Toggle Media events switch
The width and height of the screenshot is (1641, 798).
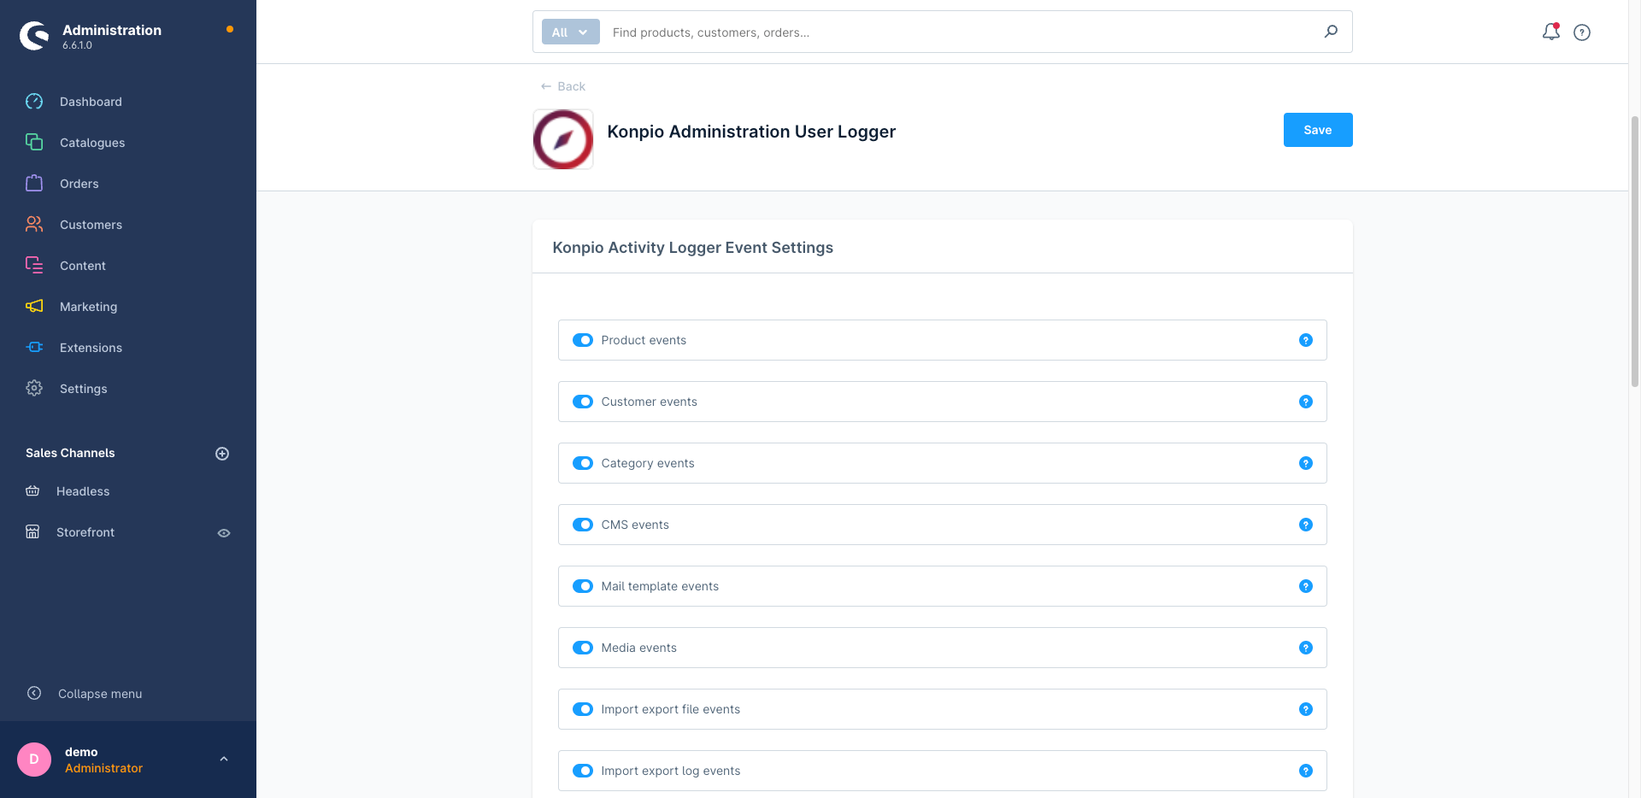(x=583, y=648)
